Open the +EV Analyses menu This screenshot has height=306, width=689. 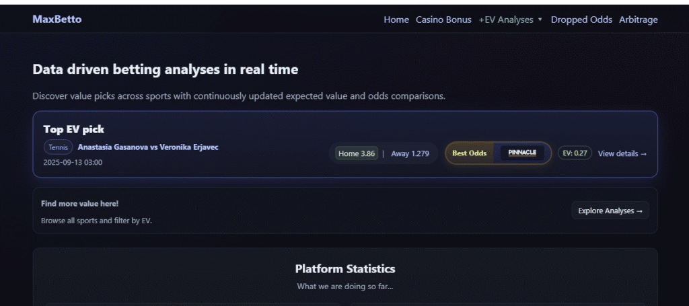(x=506, y=20)
